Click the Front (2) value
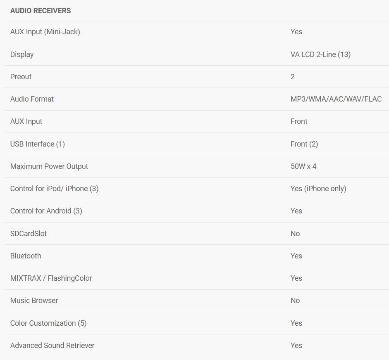The width and height of the screenshot is (389, 360). (x=304, y=144)
